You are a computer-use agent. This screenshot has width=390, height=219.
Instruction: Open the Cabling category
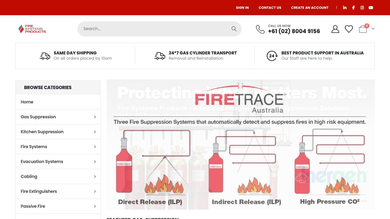29,176
